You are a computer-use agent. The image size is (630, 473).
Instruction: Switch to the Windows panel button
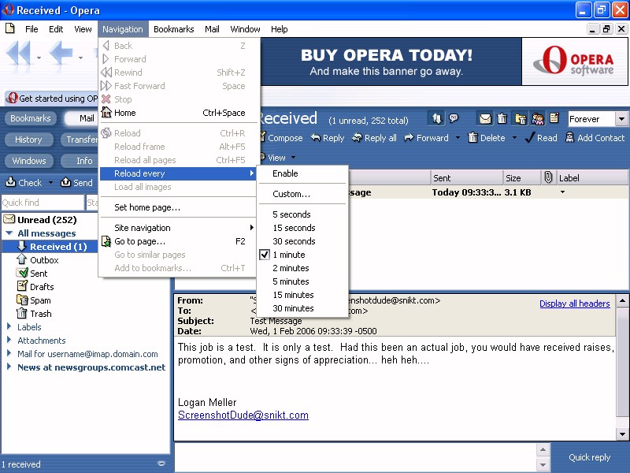[28, 161]
